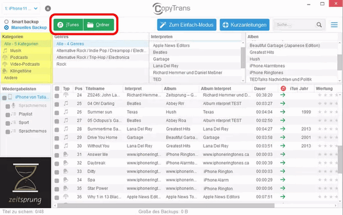
Task: Click podcast icon of ZS246 row
Action: pyautogui.click(x=66, y=94)
